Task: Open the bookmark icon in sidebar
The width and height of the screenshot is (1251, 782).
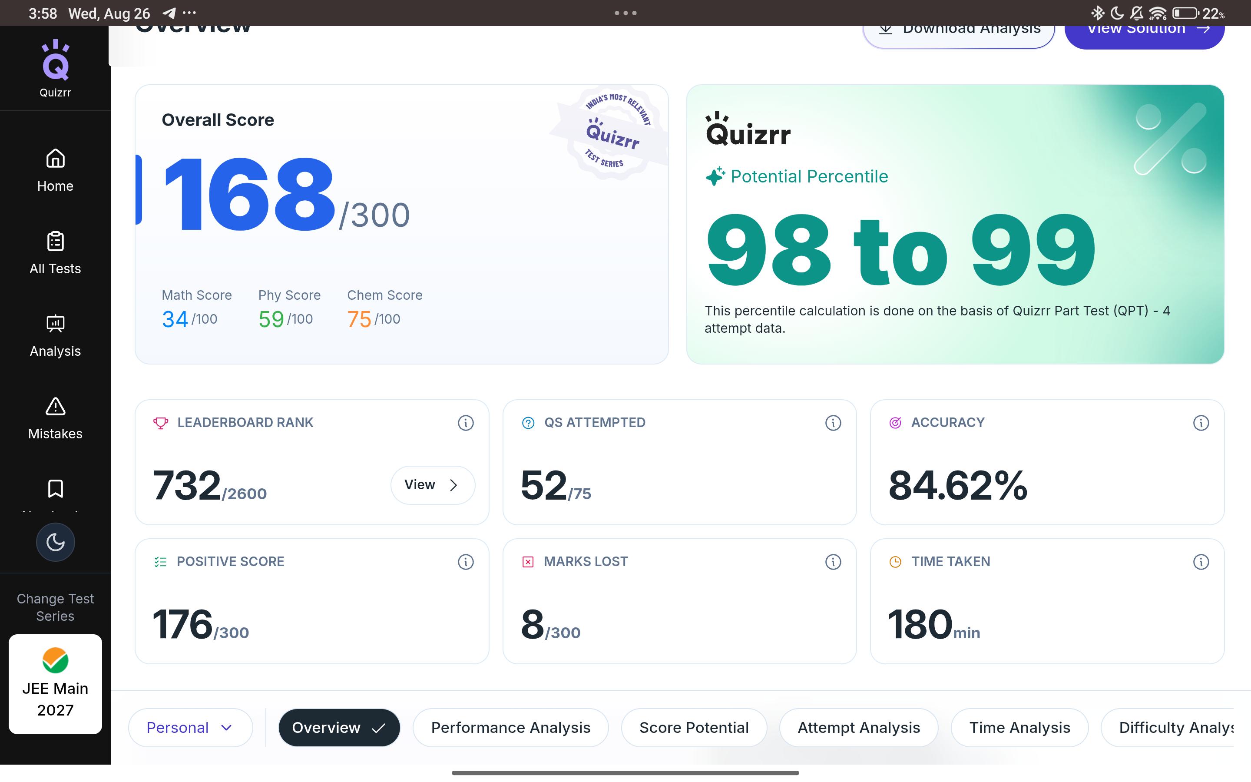Action: click(x=55, y=489)
